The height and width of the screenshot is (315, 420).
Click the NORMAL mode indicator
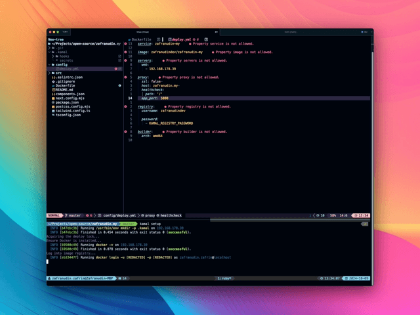click(54, 215)
